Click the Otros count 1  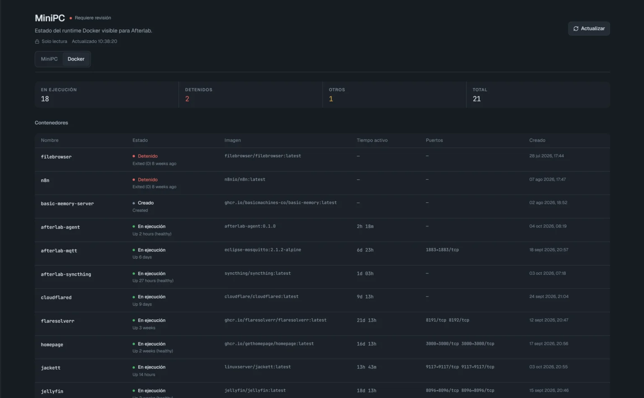331,99
